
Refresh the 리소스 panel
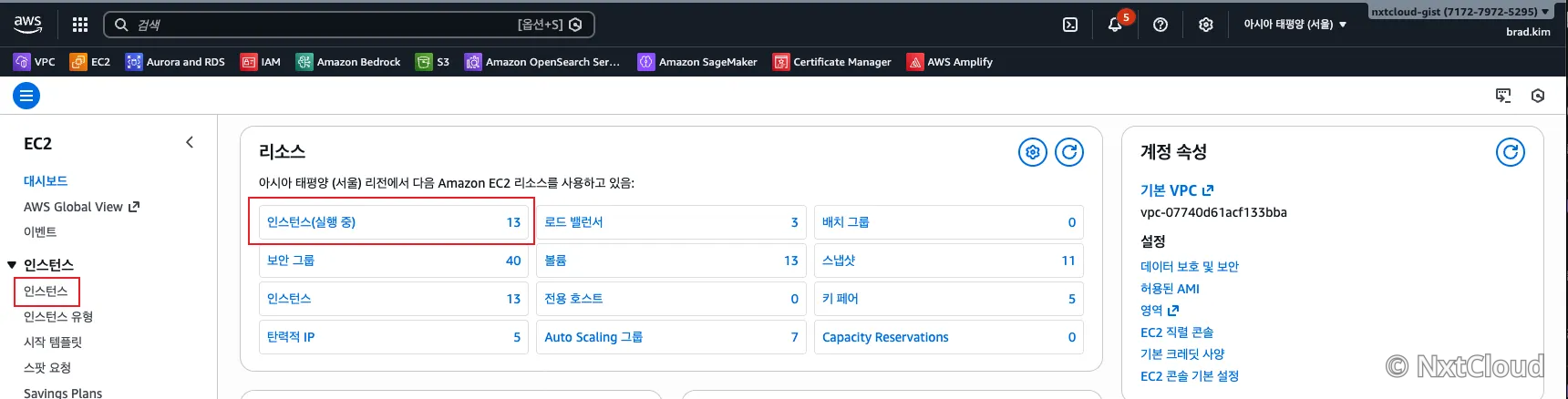click(1069, 152)
